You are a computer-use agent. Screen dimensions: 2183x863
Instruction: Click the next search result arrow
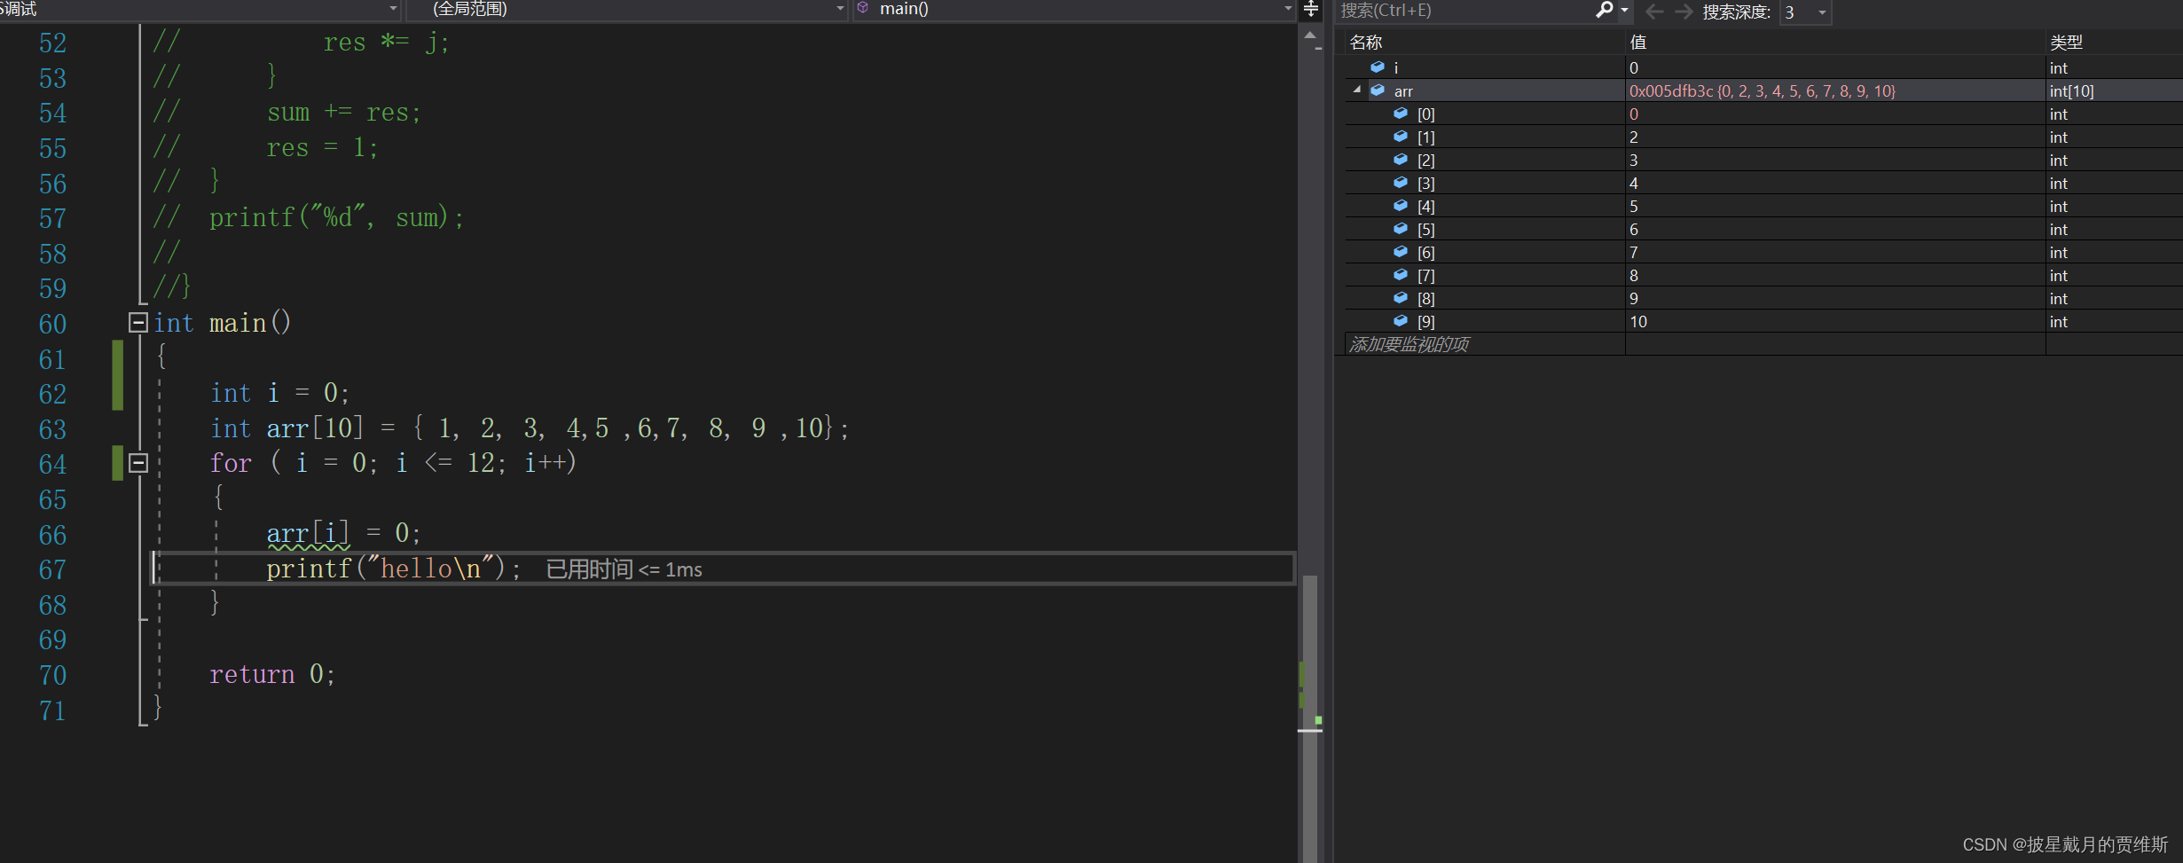pyautogui.click(x=1684, y=12)
